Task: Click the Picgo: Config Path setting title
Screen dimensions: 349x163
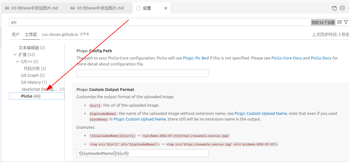Action: click(94, 51)
